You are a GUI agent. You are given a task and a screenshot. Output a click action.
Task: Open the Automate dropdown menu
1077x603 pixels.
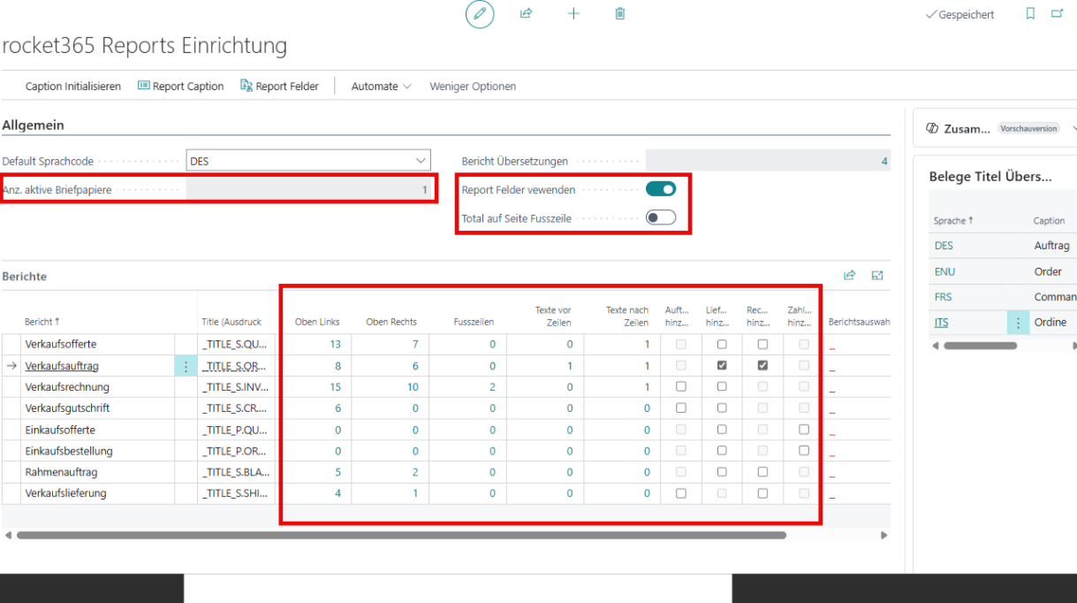381,86
